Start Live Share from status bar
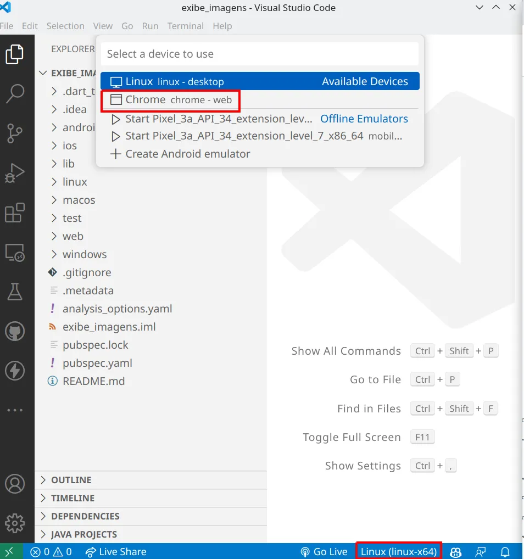Screen dimensions: 524x559 [x=116, y=552]
